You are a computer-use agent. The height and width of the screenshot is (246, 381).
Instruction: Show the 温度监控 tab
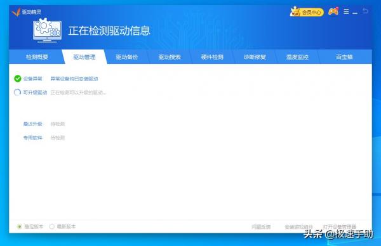[x=297, y=57]
